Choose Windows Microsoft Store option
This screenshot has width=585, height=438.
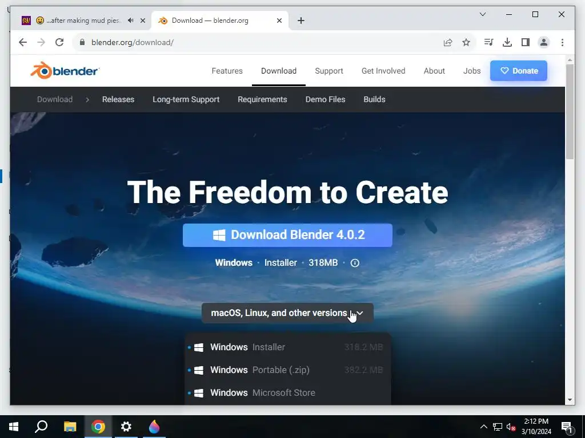pos(287,392)
